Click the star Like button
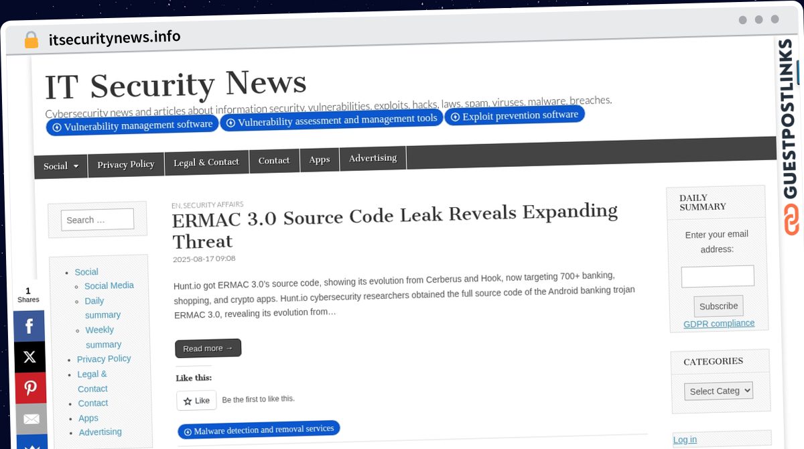The image size is (804, 449). [196, 401]
